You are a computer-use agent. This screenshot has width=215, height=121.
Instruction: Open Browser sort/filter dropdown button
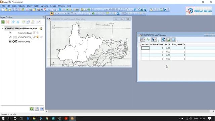point(142,40)
